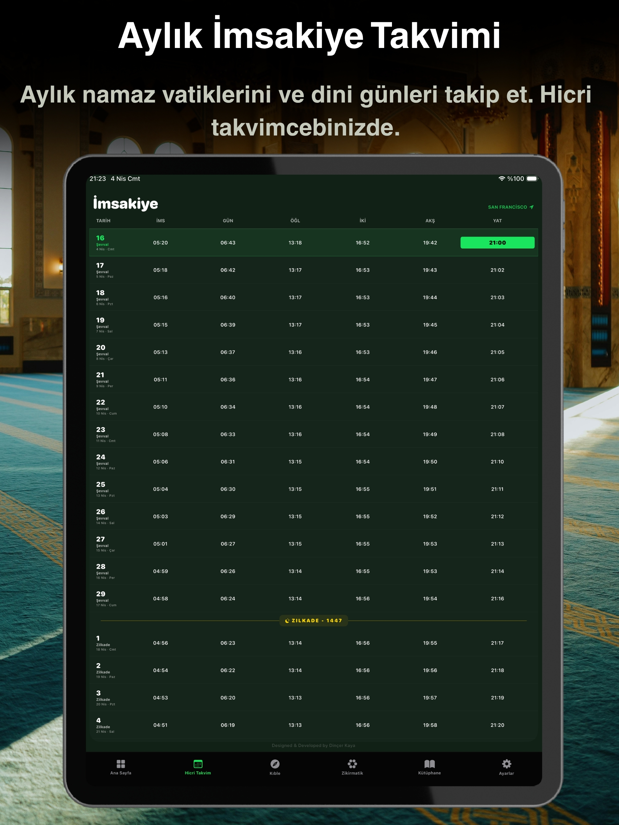This screenshot has height=825, width=619.
Task: Click night time 21:02
Action: pos(497,270)
